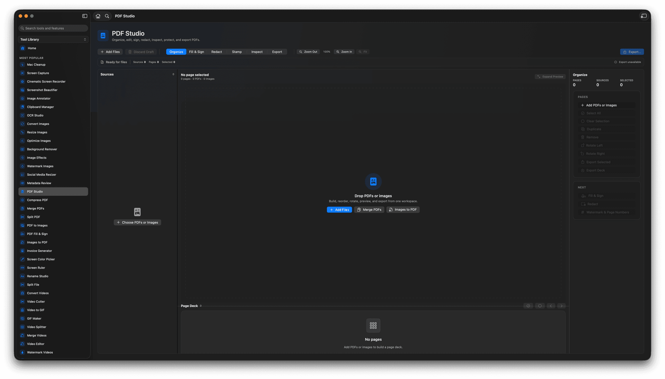
Task: Select Split PDF tool icon
Action: (23, 217)
